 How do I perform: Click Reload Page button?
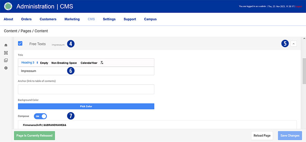pyautogui.click(x=262, y=135)
